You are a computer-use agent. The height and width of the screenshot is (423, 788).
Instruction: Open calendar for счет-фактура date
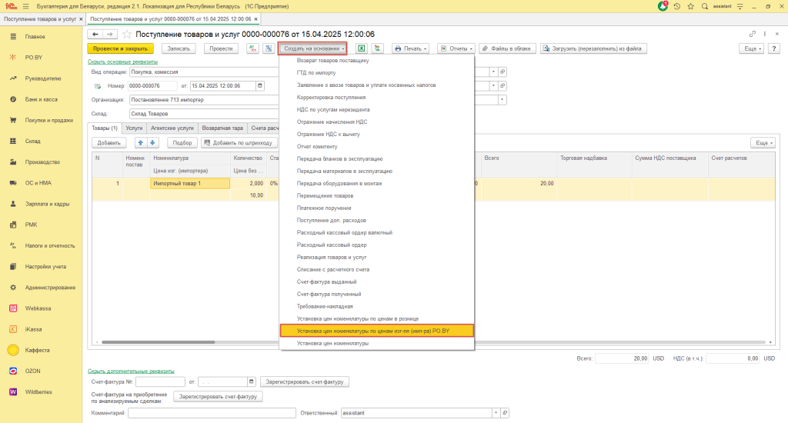tap(252, 381)
